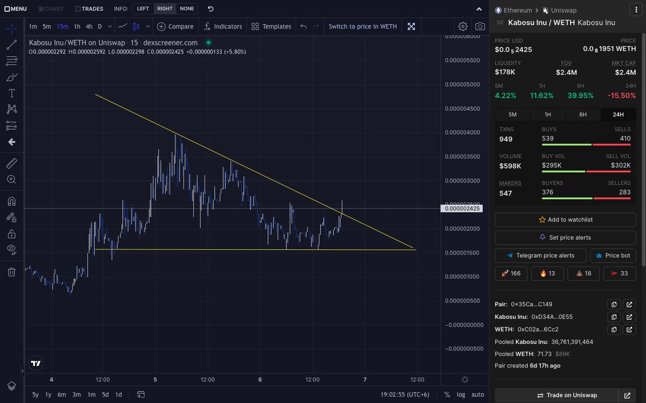
Task: Select the 1m timeframe
Action: (33, 26)
